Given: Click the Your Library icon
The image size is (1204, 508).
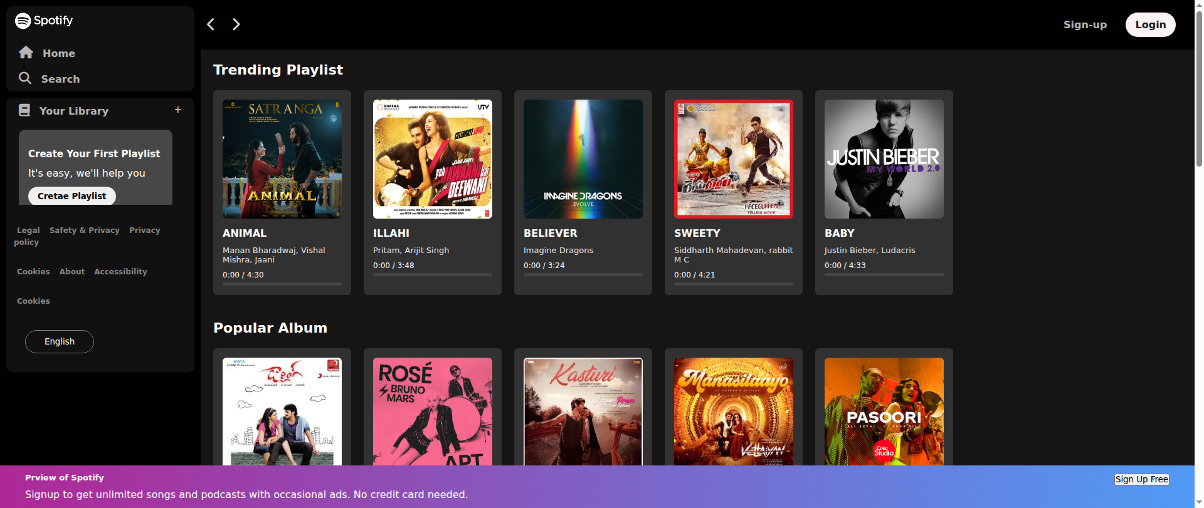Looking at the screenshot, I should coord(24,110).
